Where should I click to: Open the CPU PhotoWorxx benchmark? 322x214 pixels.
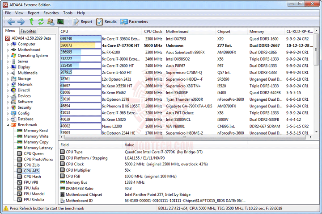(x=38, y=159)
